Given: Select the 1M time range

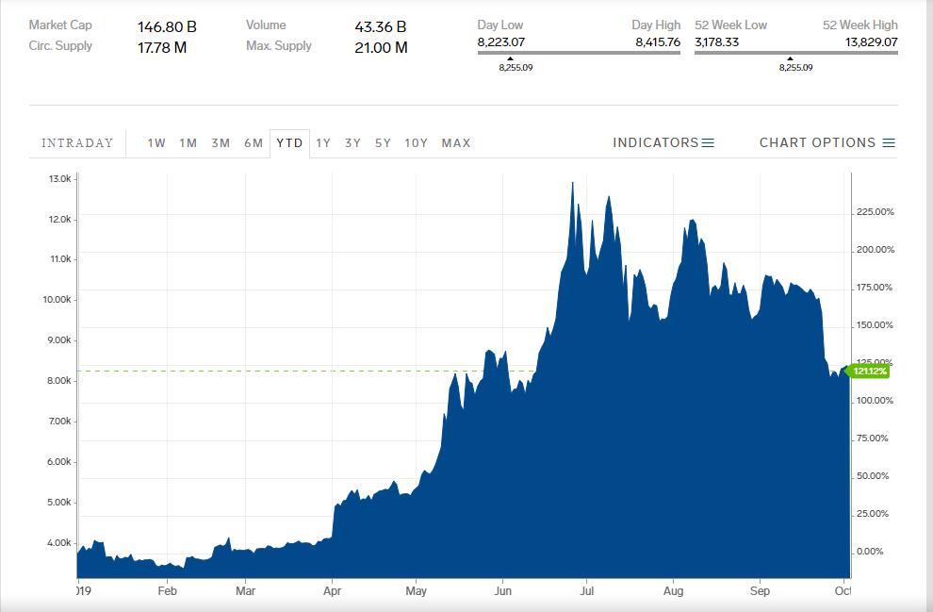Looking at the screenshot, I should 187,142.
